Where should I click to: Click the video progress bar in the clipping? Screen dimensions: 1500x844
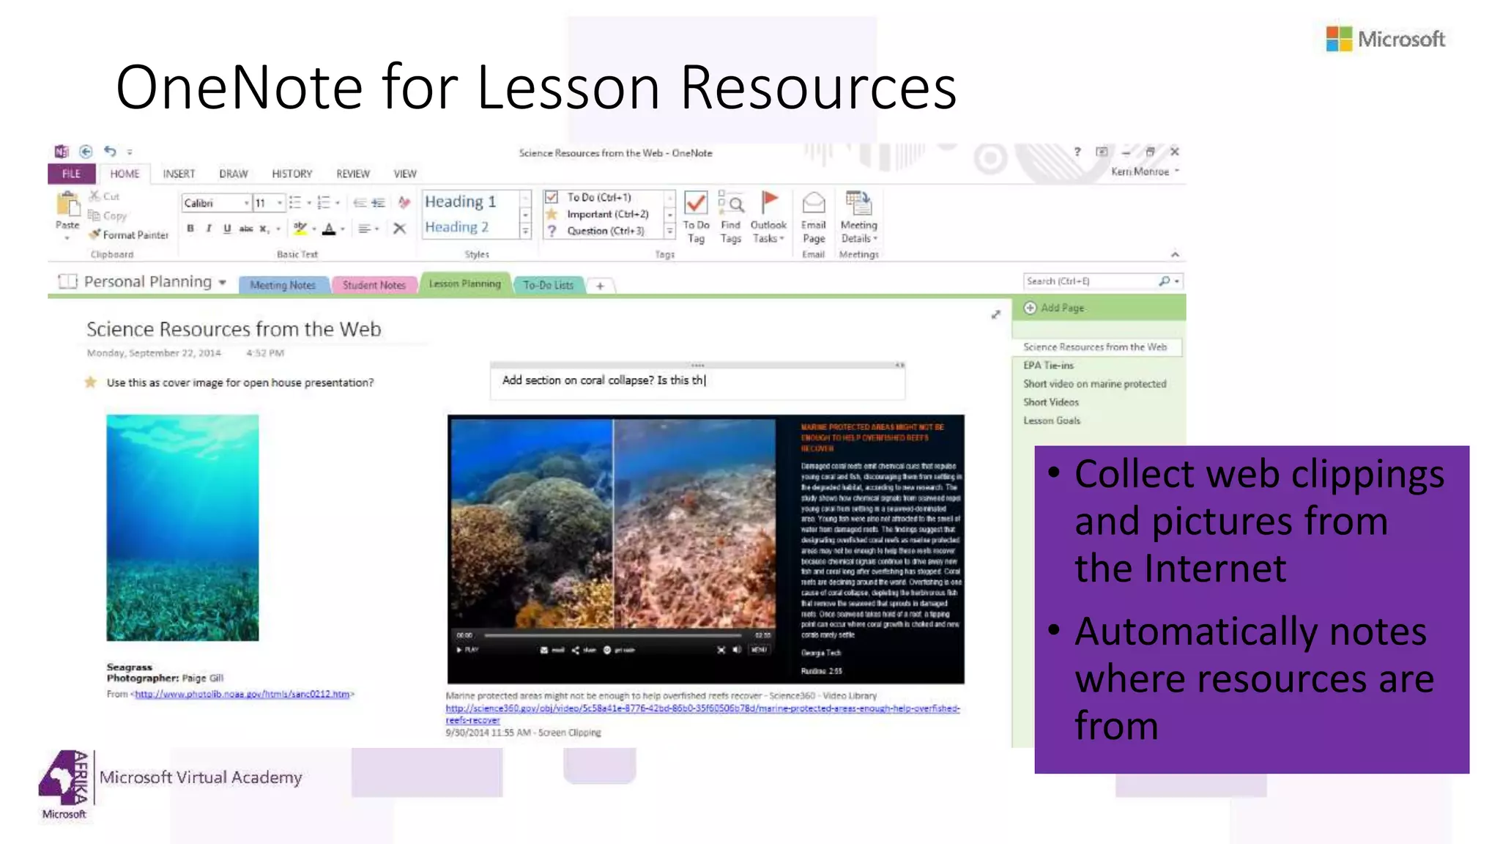[x=613, y=635]
